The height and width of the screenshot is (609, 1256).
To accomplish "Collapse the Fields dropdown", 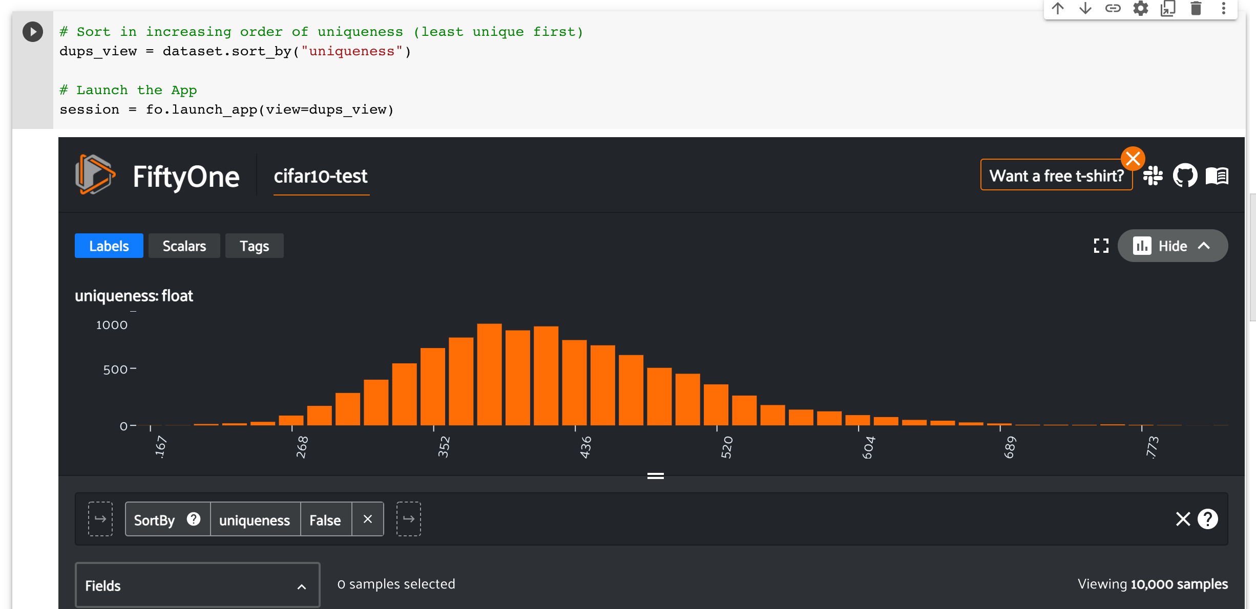I will [x=198, y=585].
